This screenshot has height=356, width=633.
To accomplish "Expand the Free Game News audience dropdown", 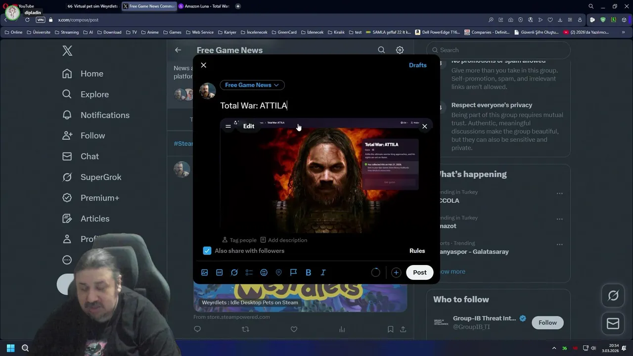I will point(252,85).
